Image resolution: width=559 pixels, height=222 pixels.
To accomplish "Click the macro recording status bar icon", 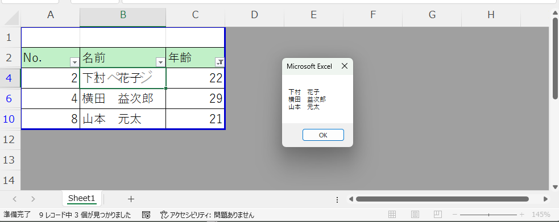I will coord(146,215).
